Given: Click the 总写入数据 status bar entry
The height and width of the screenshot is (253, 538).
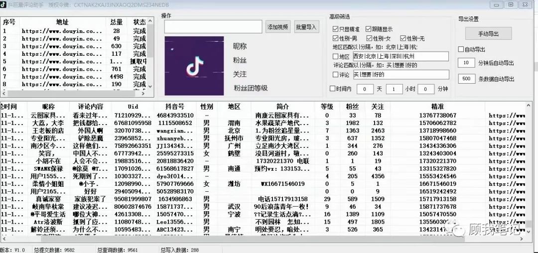Looking at the screenshot, I should pos(180,250).
